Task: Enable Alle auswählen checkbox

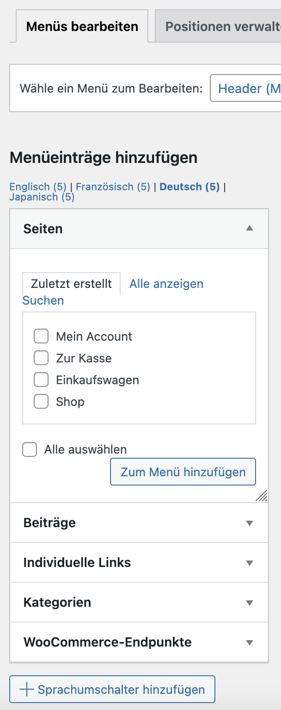Action: pyautogui.click(x=30, y=449)
